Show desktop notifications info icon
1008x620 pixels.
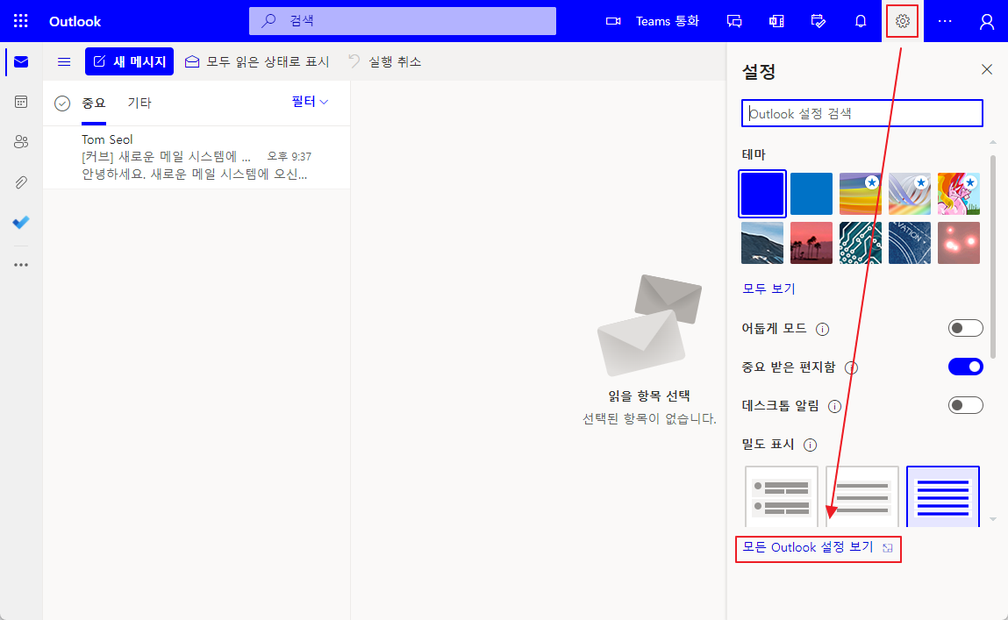click(x=834, y=407)
